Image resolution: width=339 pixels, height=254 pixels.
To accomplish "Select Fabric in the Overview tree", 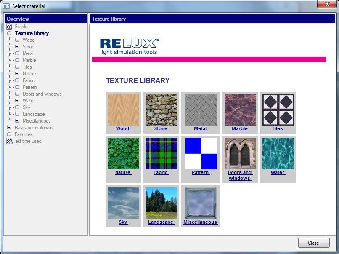I will pyautogui.click(x=29, y=80).
